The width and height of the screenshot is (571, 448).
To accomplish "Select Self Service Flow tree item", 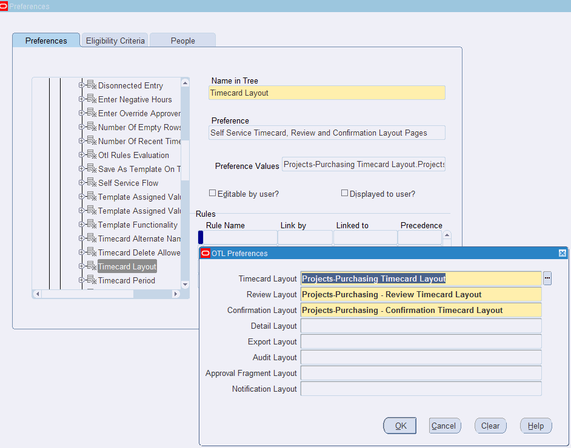I will [x=128, y=183].
